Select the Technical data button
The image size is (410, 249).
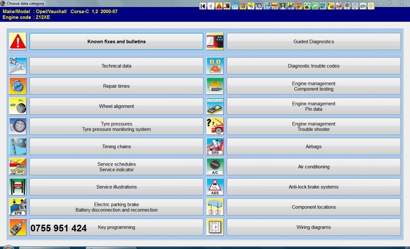click(116, 66)
